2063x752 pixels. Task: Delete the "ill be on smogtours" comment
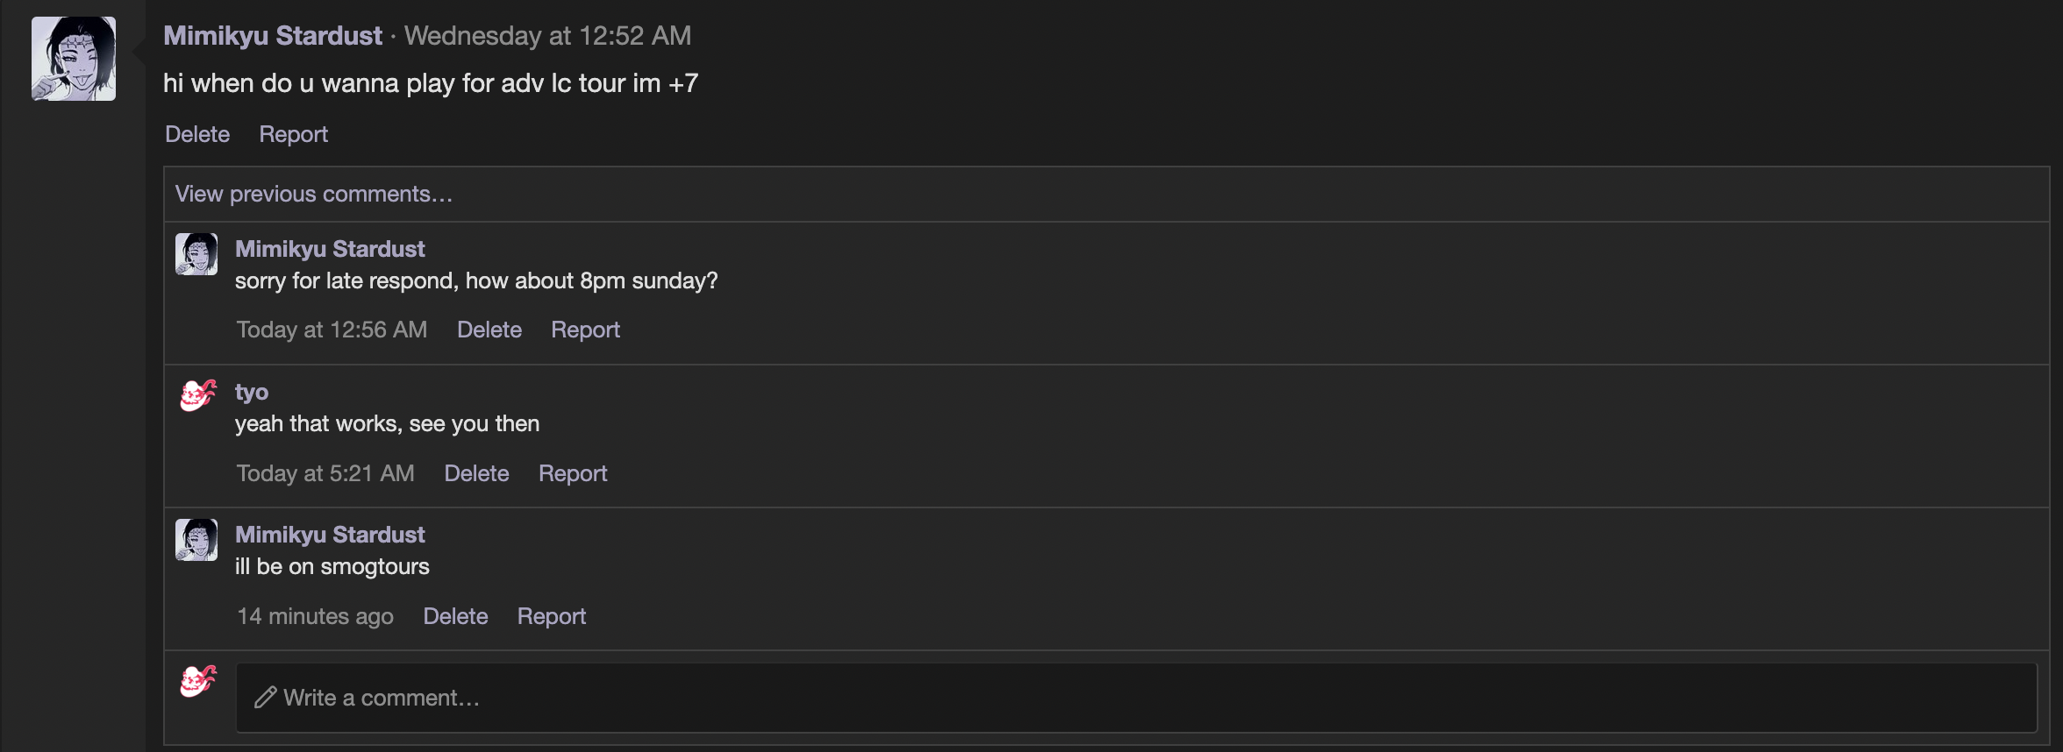(455, 616)
